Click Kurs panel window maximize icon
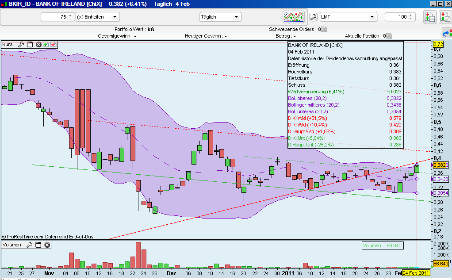This screenshot has width=452, height=280. [30, 44]
